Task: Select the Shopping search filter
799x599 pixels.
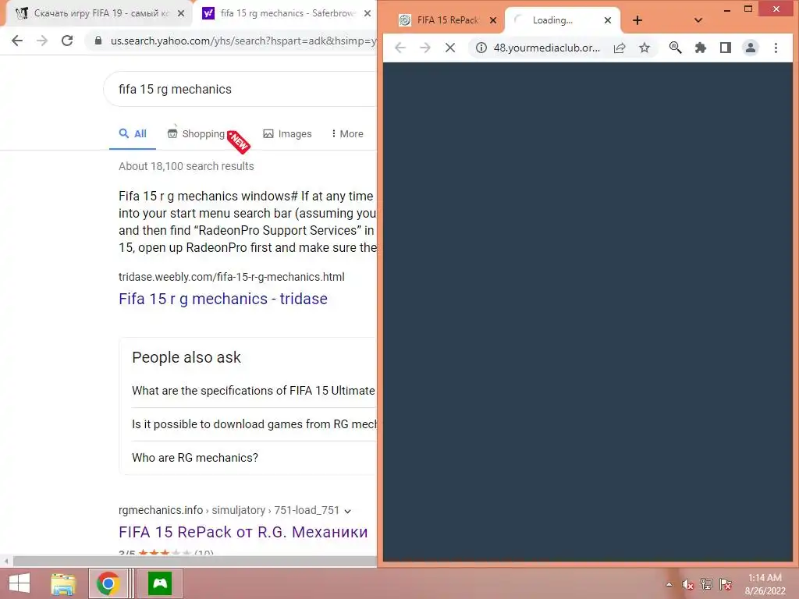Action: click(x=196, y=134)
